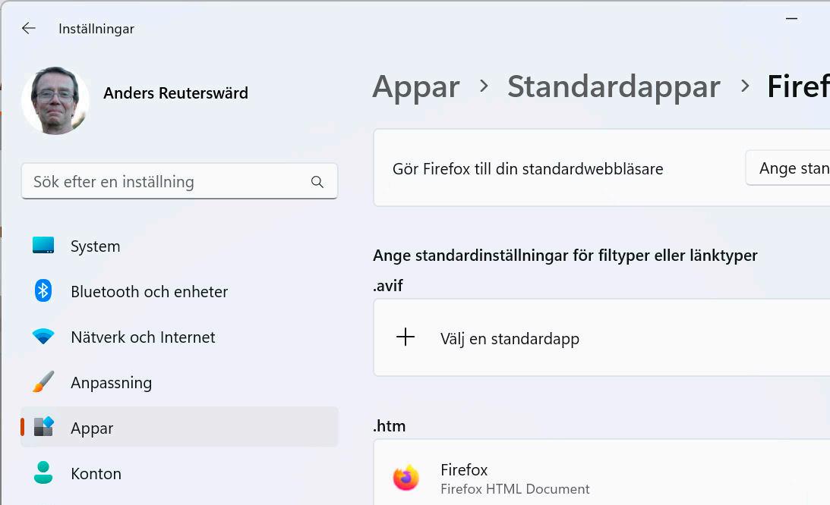Focus the Sök efter en inställning field
Screen dimensions: 830x505
167,182
